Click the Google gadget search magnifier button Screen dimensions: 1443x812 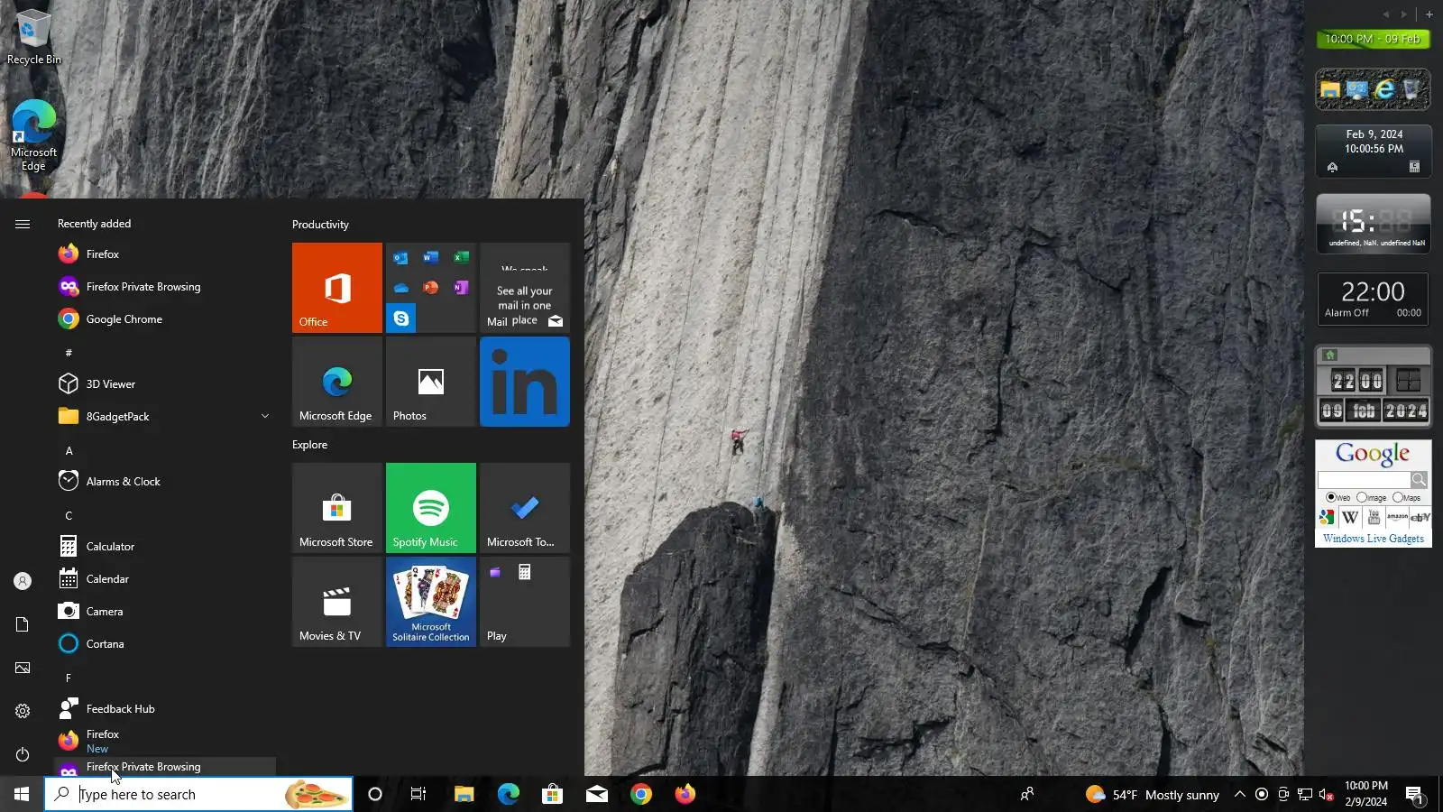click(1420, 479)
